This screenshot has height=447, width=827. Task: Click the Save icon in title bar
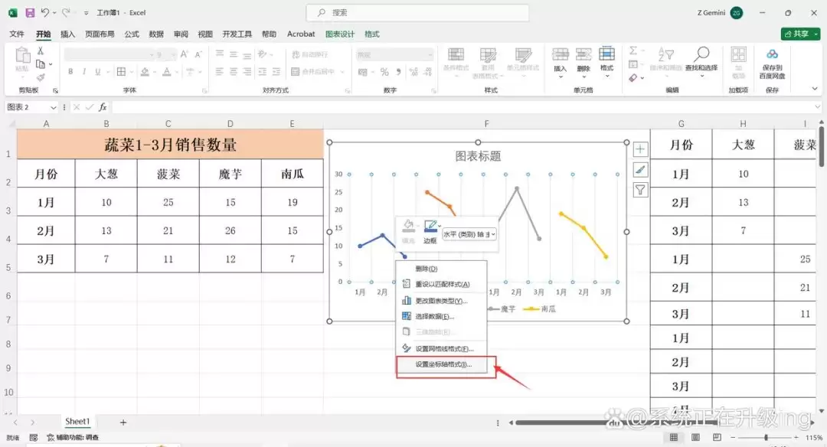point(30,12)
